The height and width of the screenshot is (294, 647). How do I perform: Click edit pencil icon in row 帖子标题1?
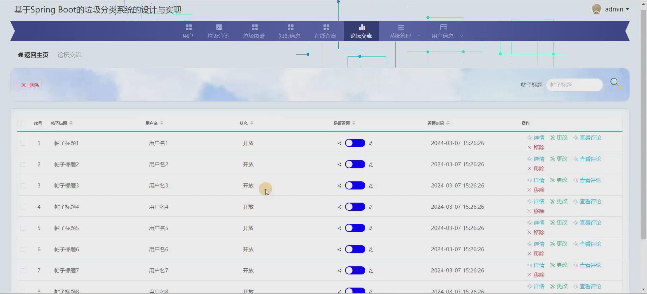(x=371, y=143)
